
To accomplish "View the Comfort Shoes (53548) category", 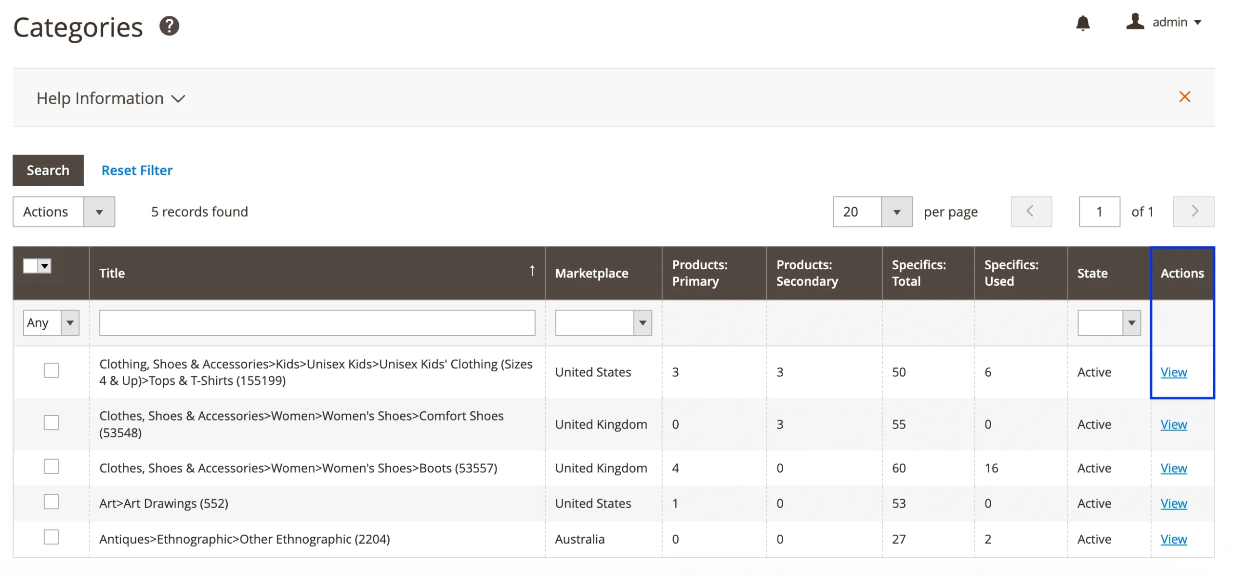I will [1173, 424].
